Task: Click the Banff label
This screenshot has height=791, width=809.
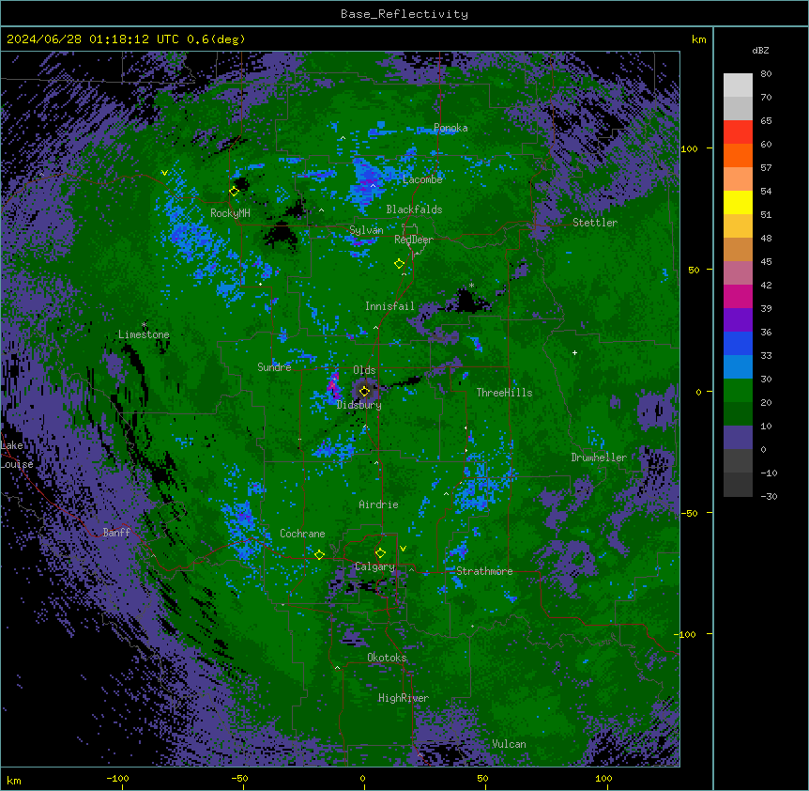Action: [116, 533]
